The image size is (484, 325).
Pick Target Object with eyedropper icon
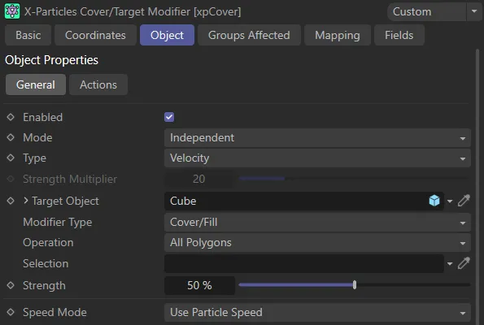pyautogui.click(x=464, y=201)
